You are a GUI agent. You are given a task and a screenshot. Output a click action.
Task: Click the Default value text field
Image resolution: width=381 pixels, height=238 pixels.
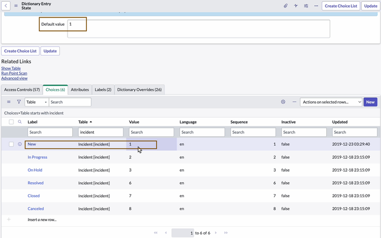coord(199,29)
